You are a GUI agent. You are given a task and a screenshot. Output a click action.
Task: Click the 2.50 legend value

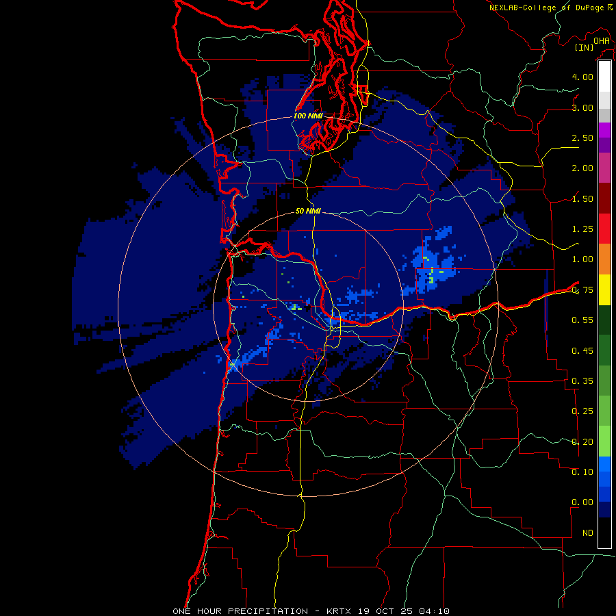(x=582, y=138)
